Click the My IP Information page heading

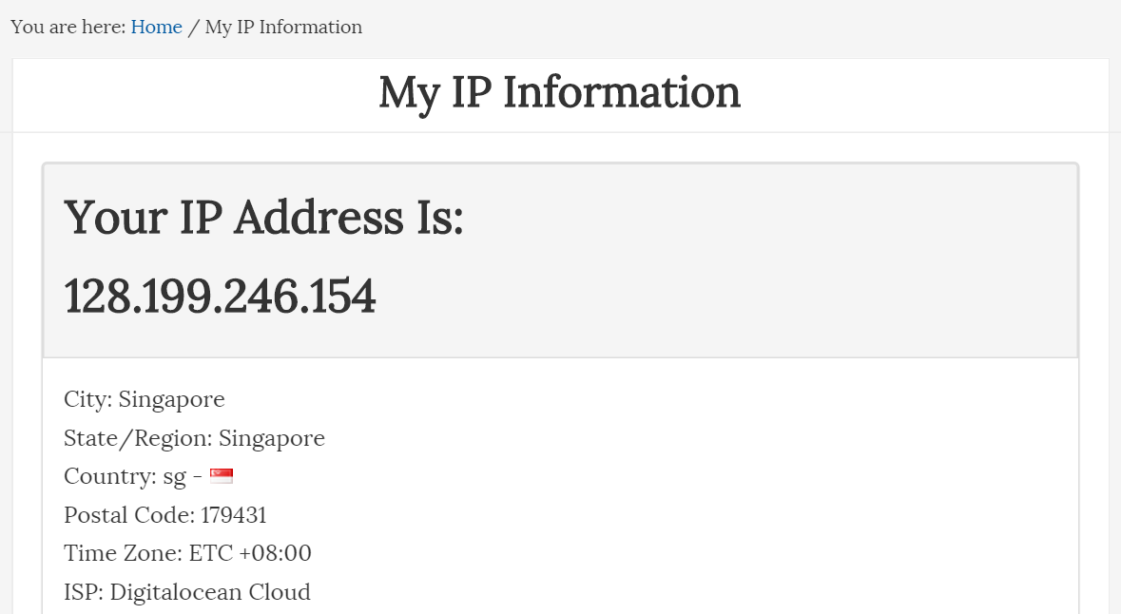[x=560, y=92]
